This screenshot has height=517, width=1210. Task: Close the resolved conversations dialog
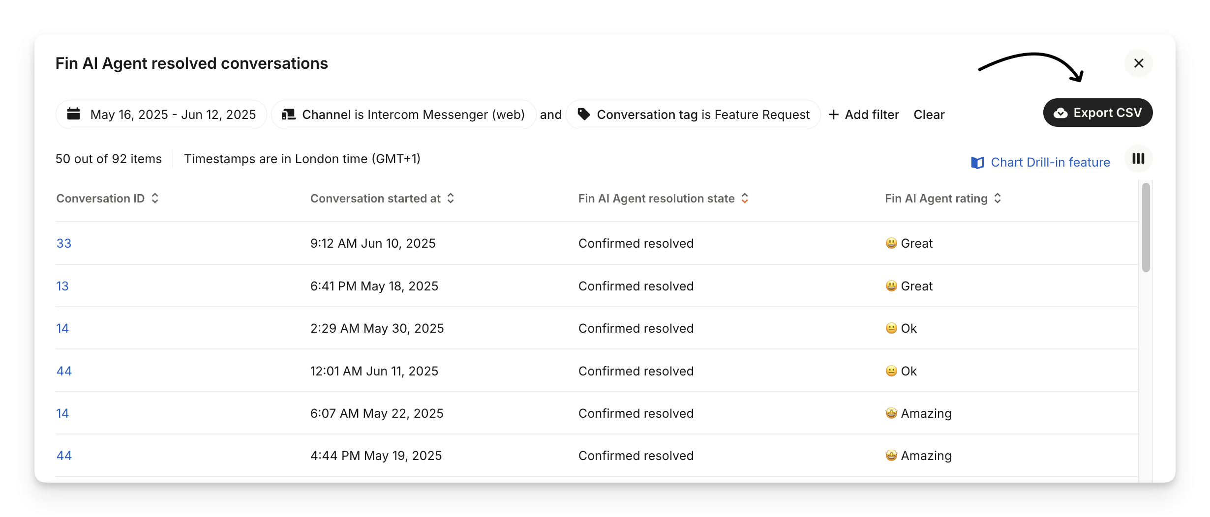[x=1138, y=63]
